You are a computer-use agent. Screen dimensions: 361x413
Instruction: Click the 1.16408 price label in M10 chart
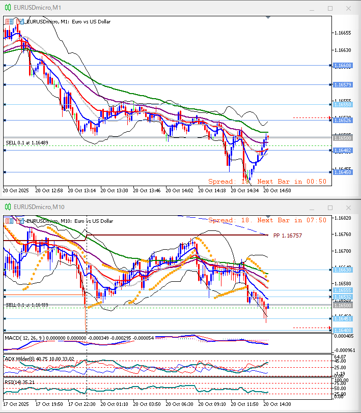click(342, 331)
